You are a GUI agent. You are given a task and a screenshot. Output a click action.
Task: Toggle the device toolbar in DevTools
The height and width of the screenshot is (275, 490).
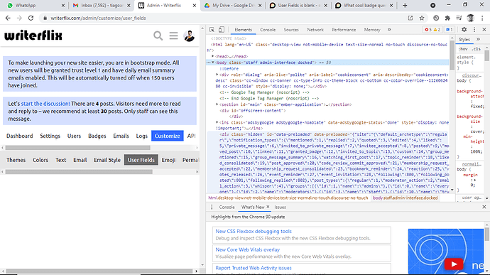222,30
